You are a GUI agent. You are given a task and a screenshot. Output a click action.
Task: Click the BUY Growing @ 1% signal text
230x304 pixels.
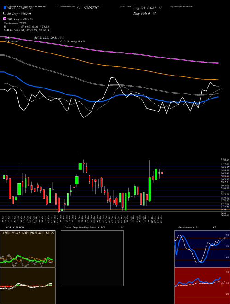[x=72, y=41]
